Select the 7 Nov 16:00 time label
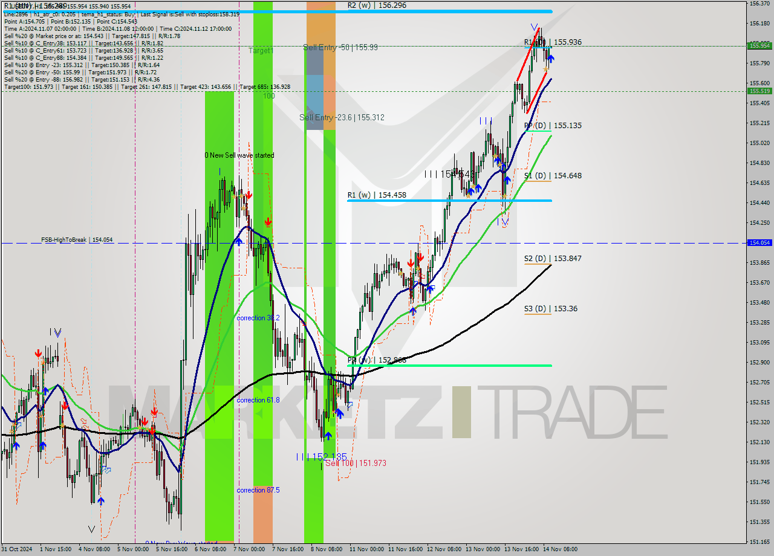 [288, 549]
